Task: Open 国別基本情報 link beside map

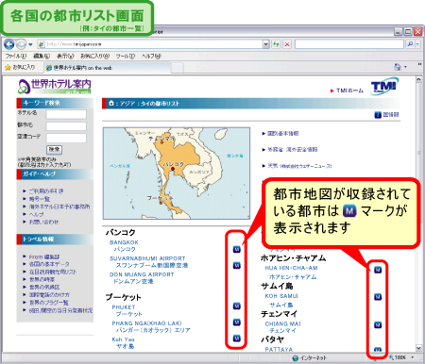Action: (x=283, y=134)
